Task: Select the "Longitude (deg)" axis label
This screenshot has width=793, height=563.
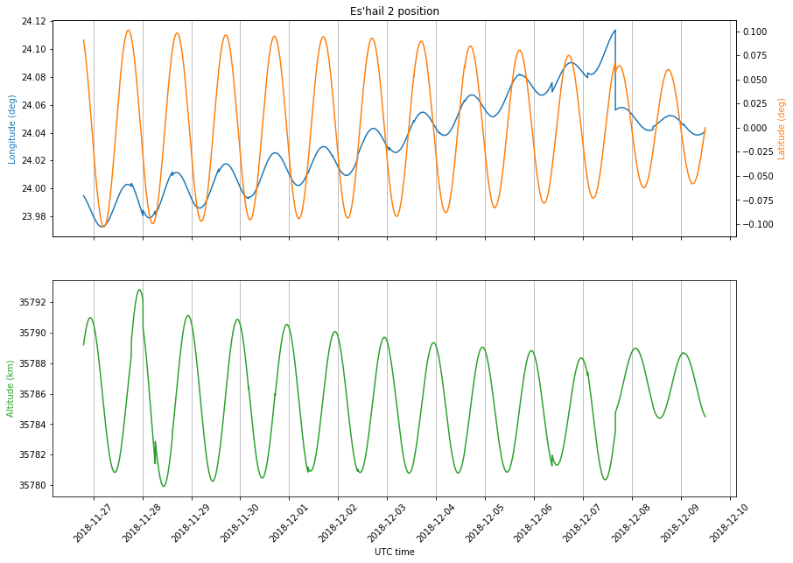Action: pos(12,130)
